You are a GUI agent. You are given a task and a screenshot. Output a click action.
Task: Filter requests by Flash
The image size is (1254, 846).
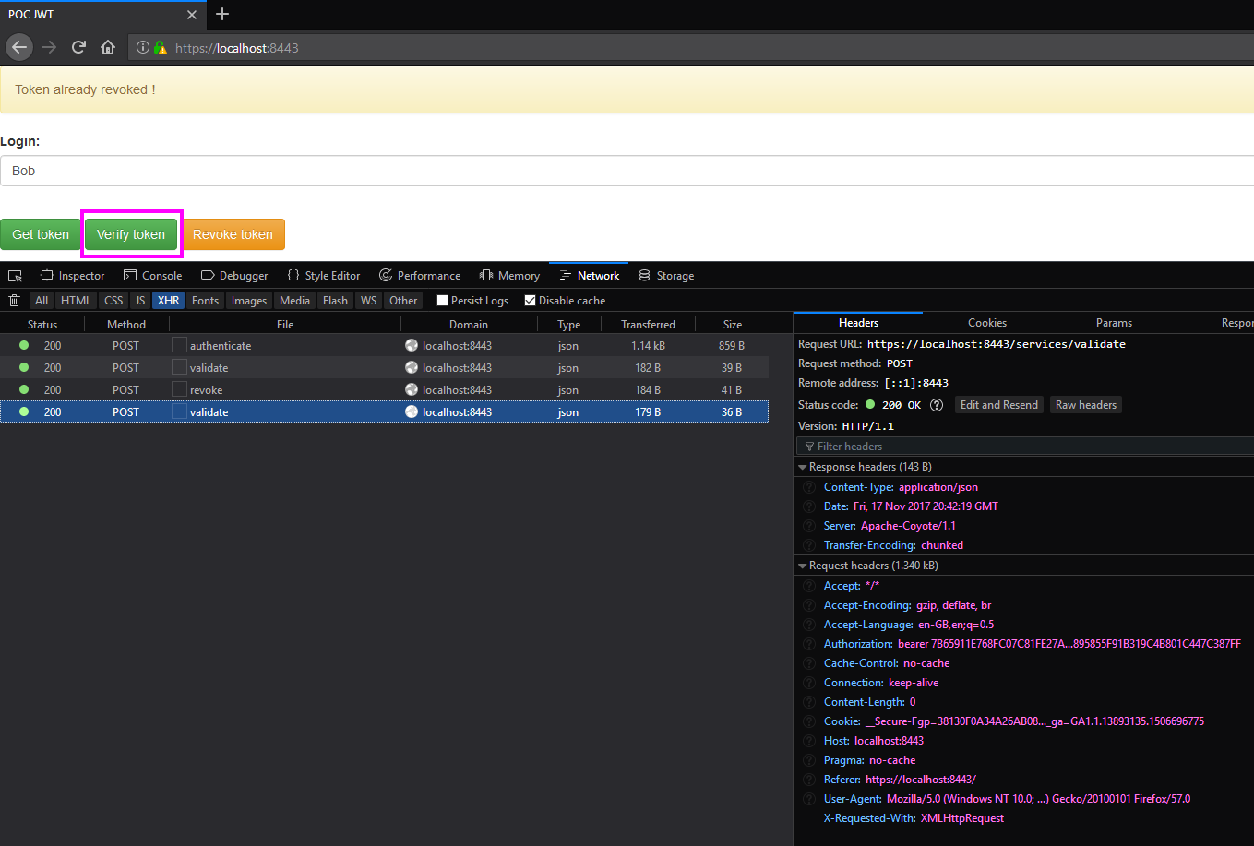[336, 301]
